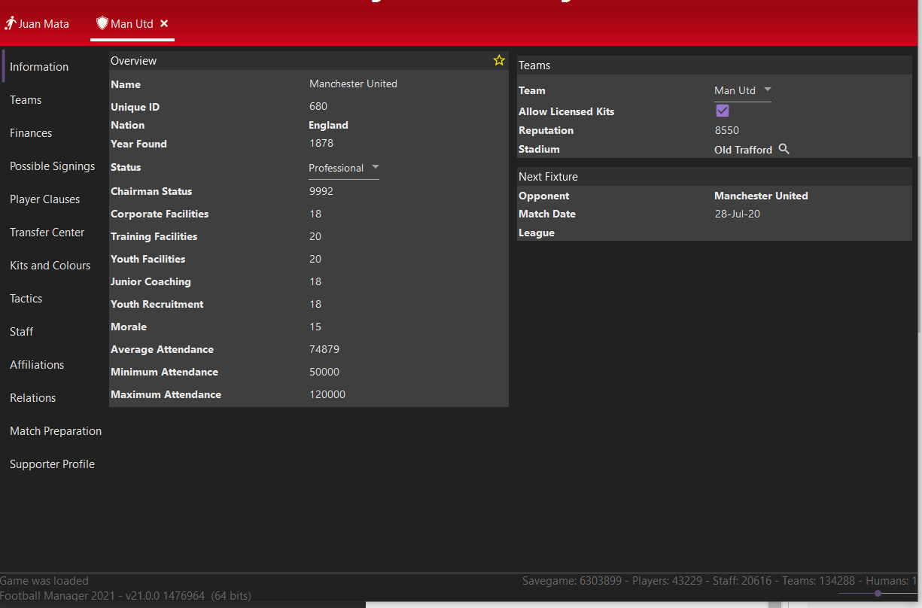Click the Savegame statistics text in status bar
Screen dimensions: 922x608
720,581
